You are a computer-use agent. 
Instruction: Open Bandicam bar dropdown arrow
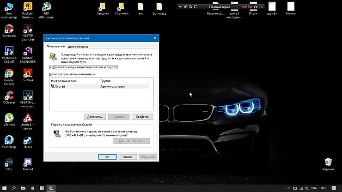[180, 7]
